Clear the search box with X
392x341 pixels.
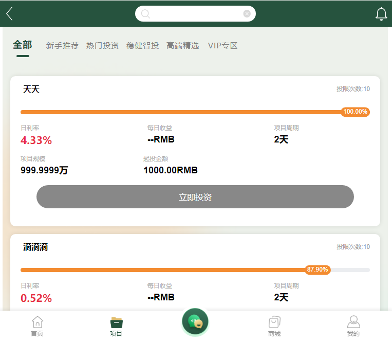[x=247, y=13]
